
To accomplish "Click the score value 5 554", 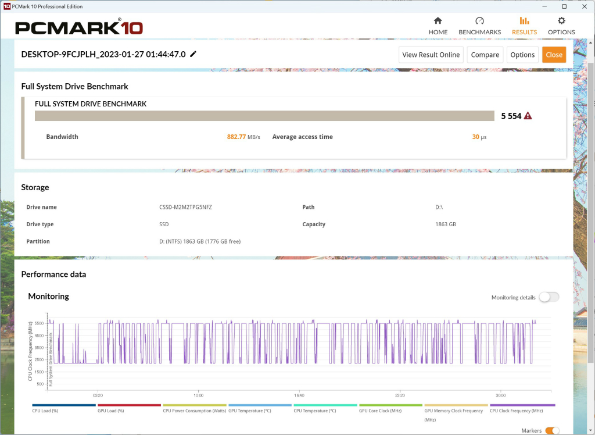I will 511,116.
